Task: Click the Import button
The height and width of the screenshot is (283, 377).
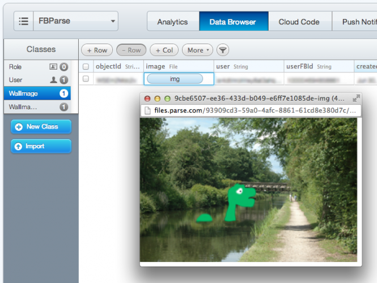Action: coord(41,146)
